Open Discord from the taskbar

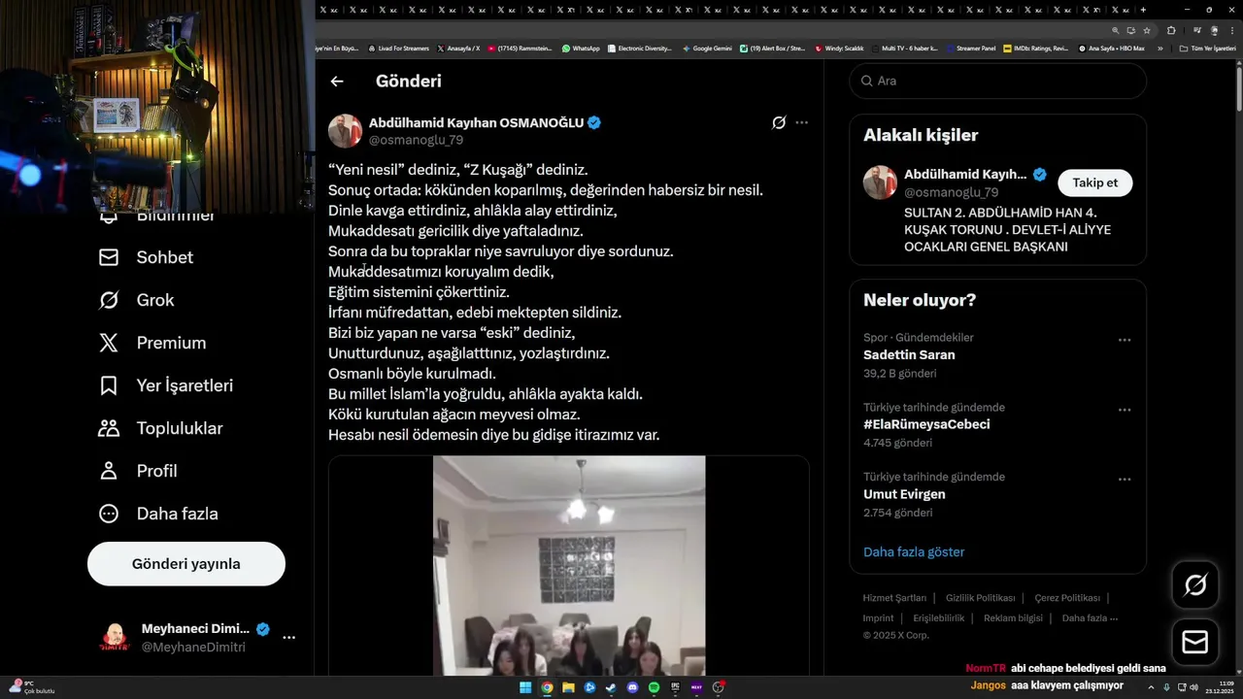pyautogui.click(x=632, y=687)
